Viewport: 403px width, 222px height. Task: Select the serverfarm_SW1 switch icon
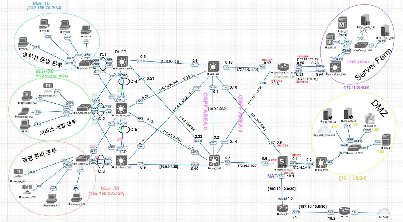coord(335,67)
